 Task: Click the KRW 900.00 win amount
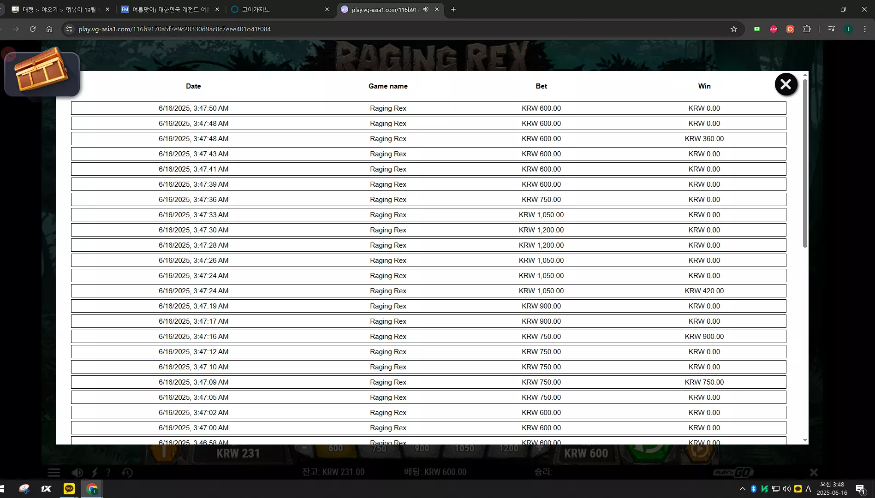click(x=704, y=337)
